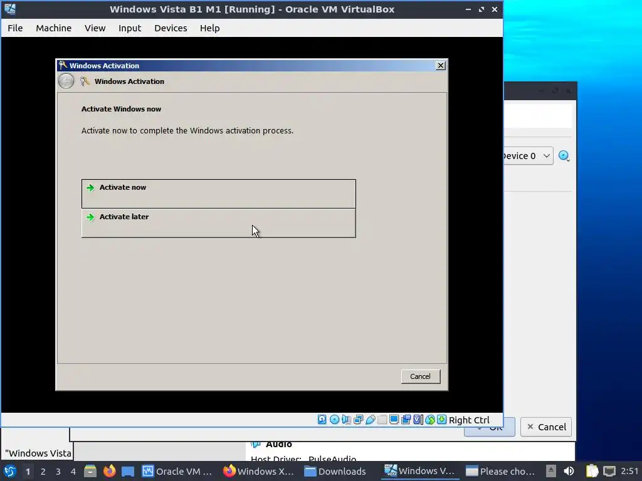The image size is (642, 481).
Task: Click the VirtualBox Vista icon in title bar
Action: click(x=10, y=9)
